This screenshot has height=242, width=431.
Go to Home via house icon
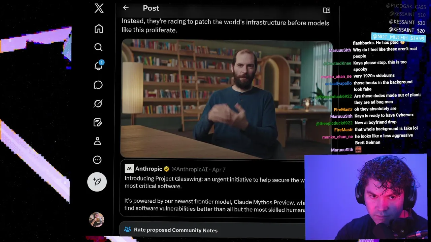click(x=99, y=29)
